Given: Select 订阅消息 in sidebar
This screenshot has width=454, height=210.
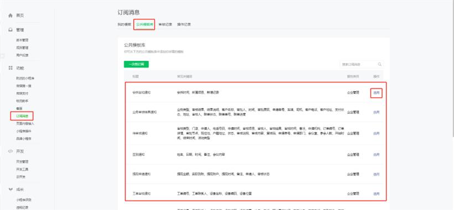Looking at the screenshot, I should coord(22,116).
